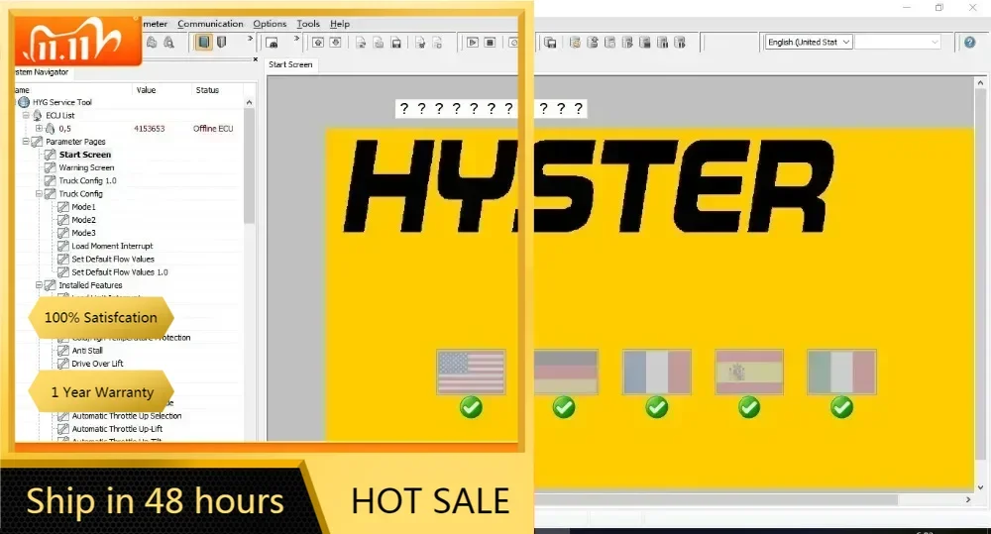Click the Print Preview magnifier icon
The height and width of the screenshot is (534, 991).
pos(168,43)
